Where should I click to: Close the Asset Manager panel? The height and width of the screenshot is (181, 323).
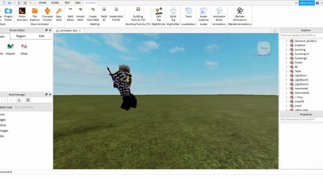[x=50, y=95]
